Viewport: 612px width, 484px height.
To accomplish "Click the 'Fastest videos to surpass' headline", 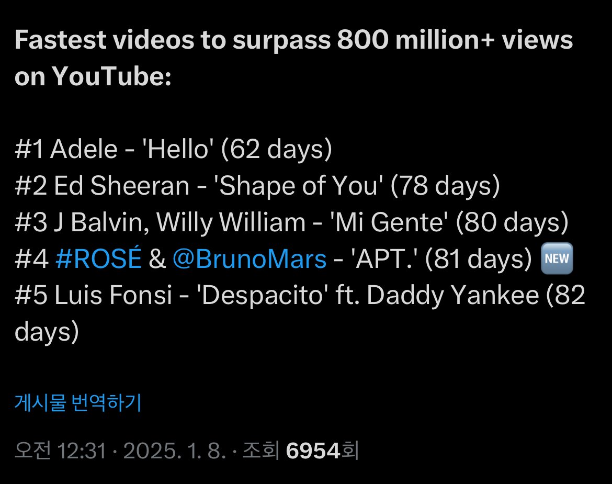I will coord(157,41).
